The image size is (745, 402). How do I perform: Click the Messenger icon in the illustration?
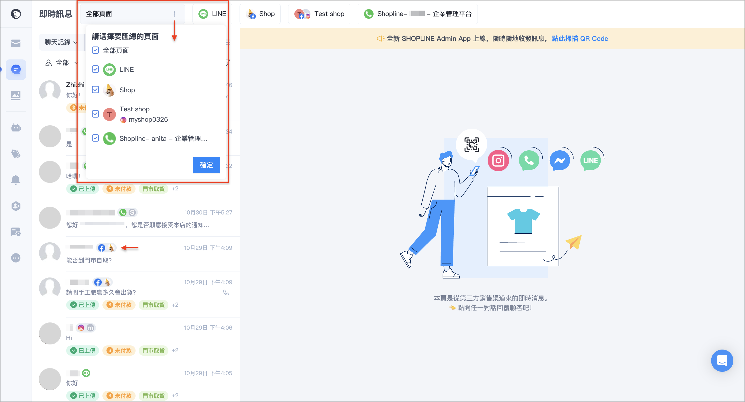point(560,161)
